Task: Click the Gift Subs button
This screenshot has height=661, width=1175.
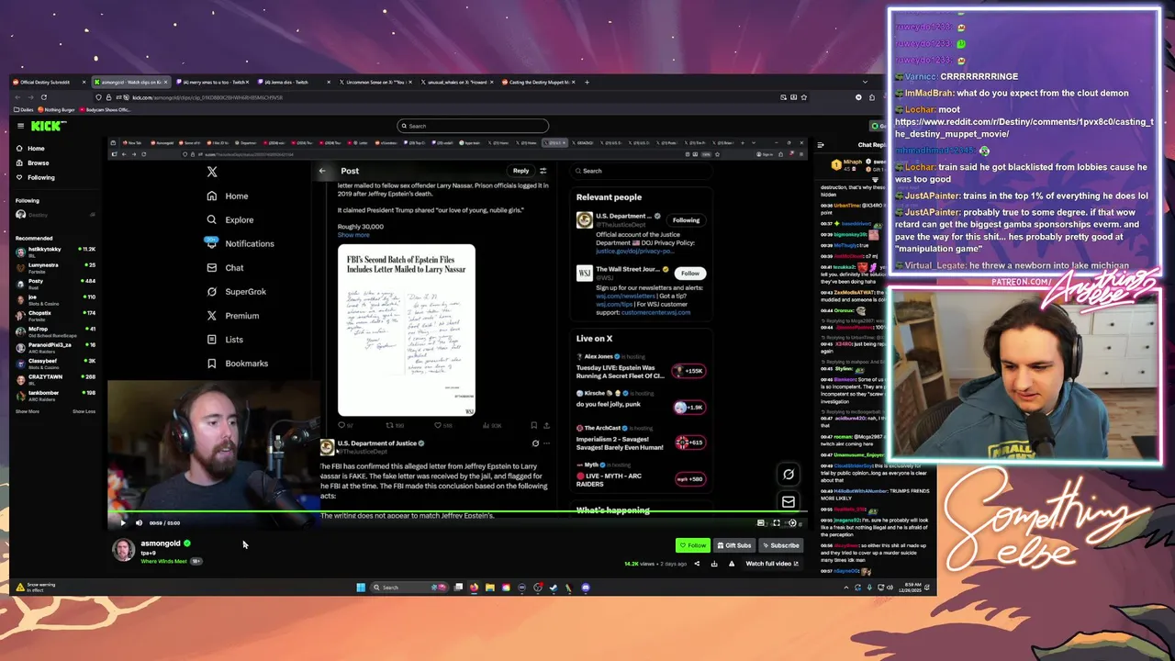Action: [x=733, y=545]
